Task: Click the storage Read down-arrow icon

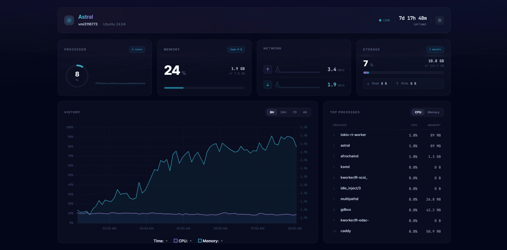Action: 368,84
